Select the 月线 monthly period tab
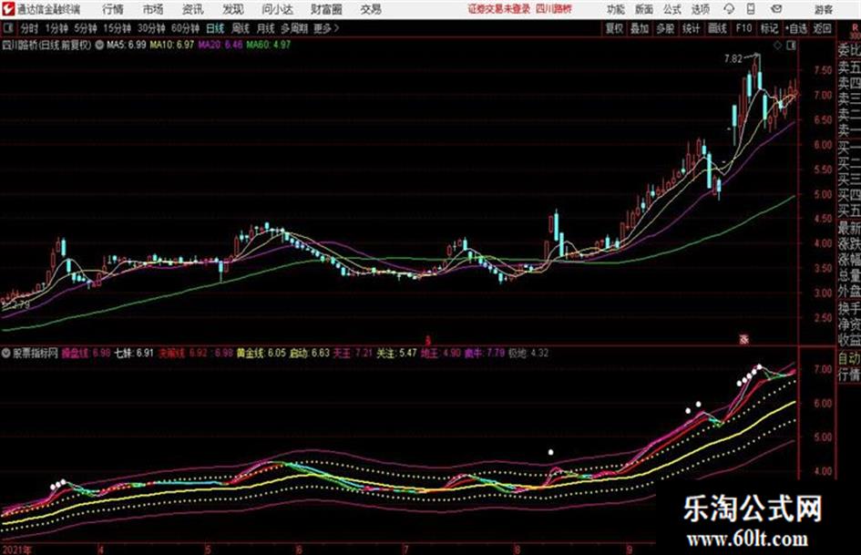 265,28
